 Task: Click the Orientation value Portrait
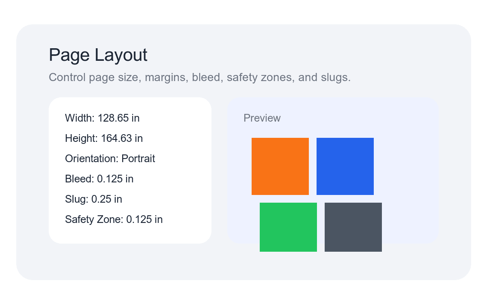coord(110,158)
